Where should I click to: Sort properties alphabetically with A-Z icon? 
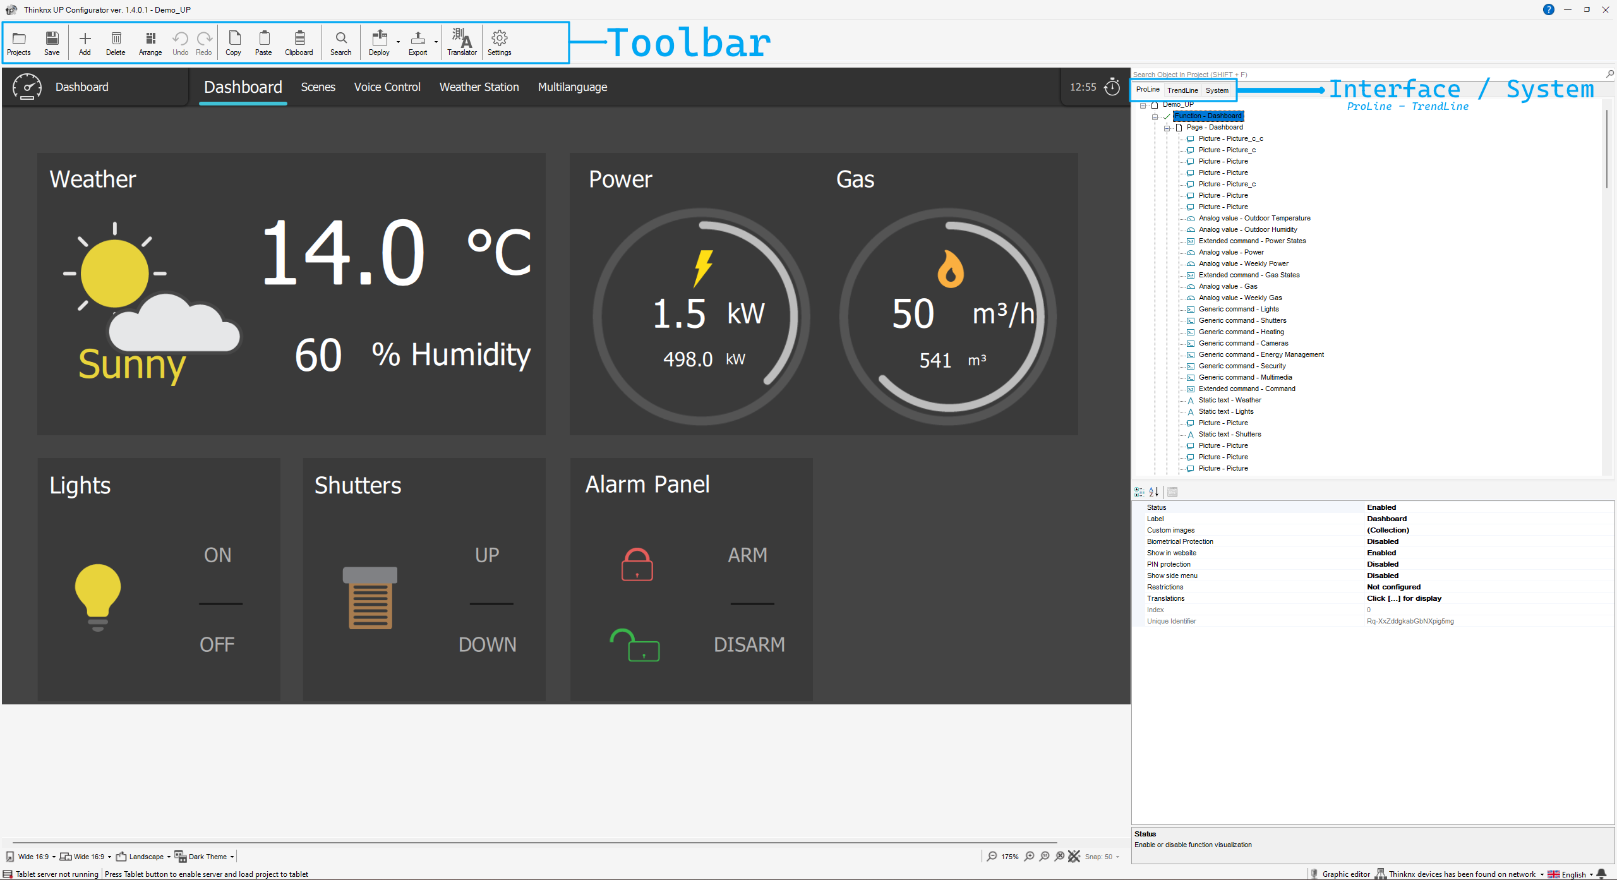coord(1154,492)
